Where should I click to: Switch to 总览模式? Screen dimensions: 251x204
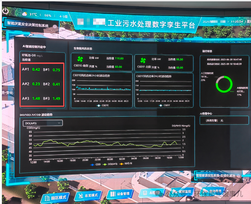pos(88,196)
